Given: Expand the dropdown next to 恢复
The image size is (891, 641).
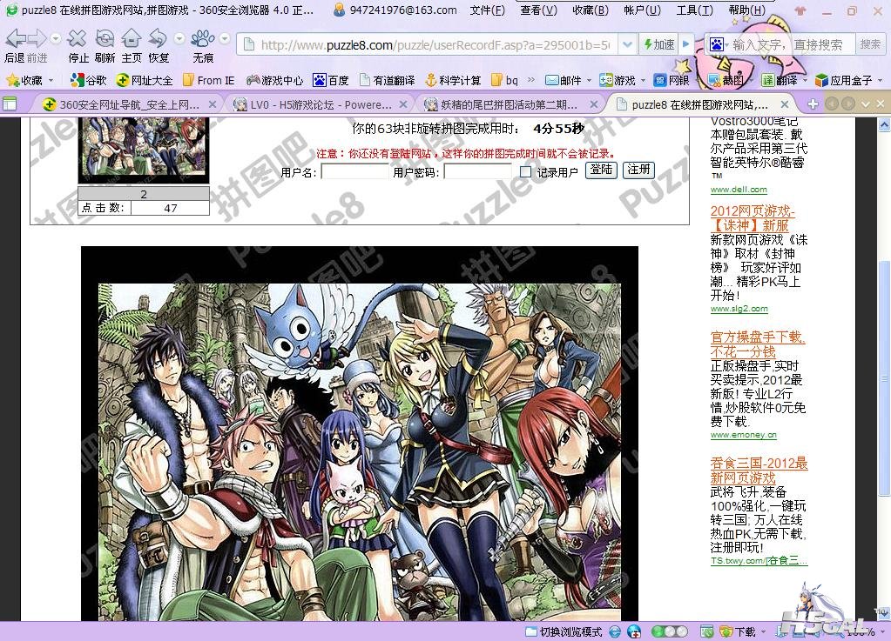Looking at the screenshot, I should click(179, 38).
